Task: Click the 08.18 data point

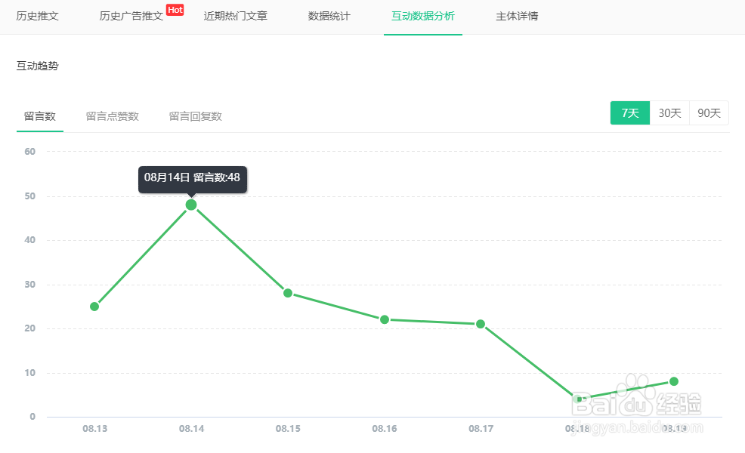Action: click(x=578, y=399)
